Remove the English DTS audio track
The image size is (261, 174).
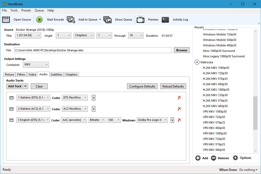click(179, 120)
